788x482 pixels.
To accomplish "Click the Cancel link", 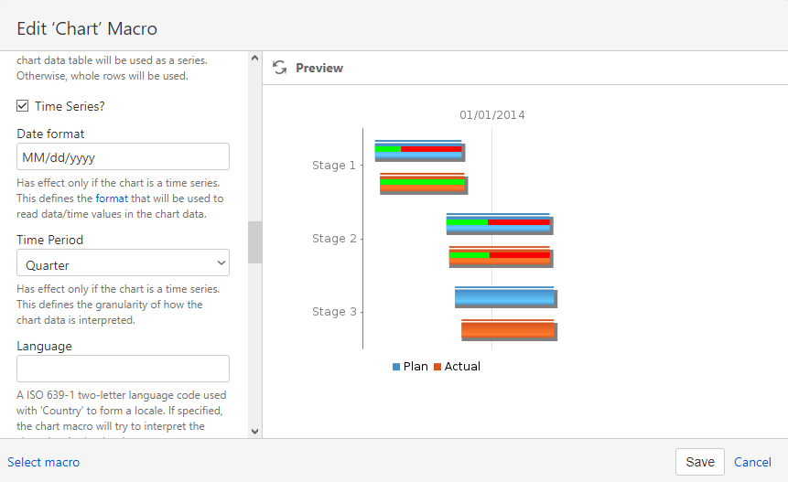I will pyautogui.click(x=752, y=462).
